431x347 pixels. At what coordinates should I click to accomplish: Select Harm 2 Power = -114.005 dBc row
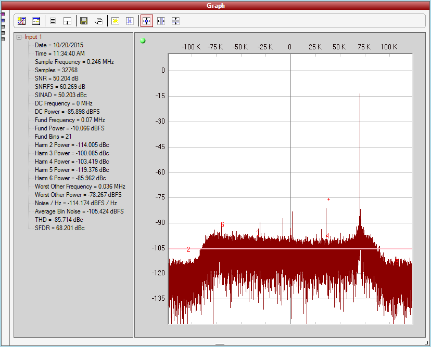72,145
